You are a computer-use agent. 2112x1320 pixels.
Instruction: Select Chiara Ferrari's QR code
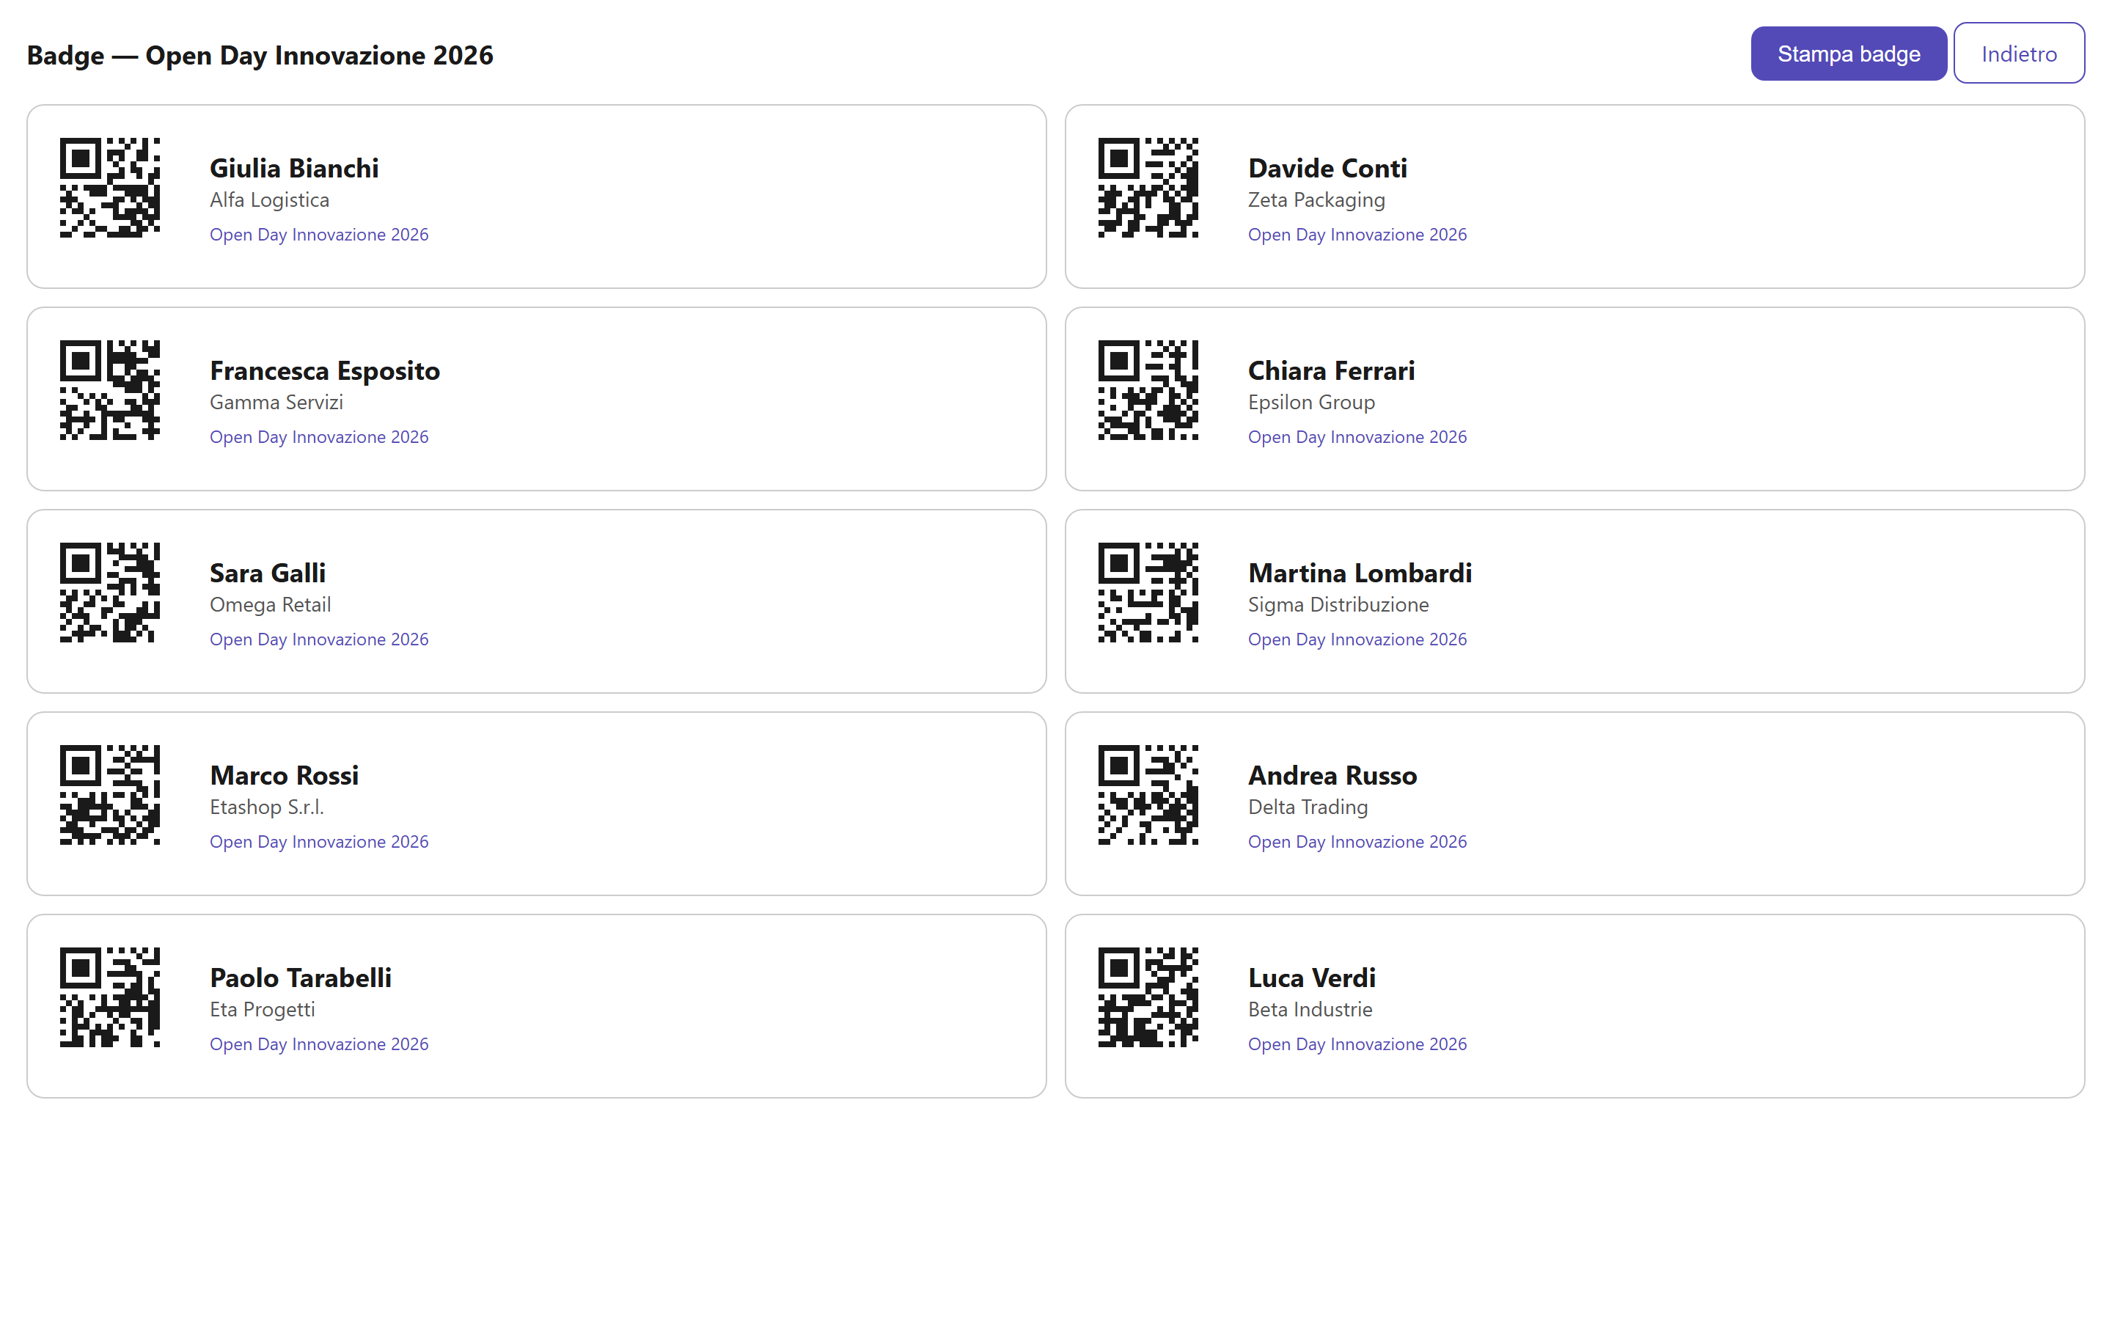1148,390
